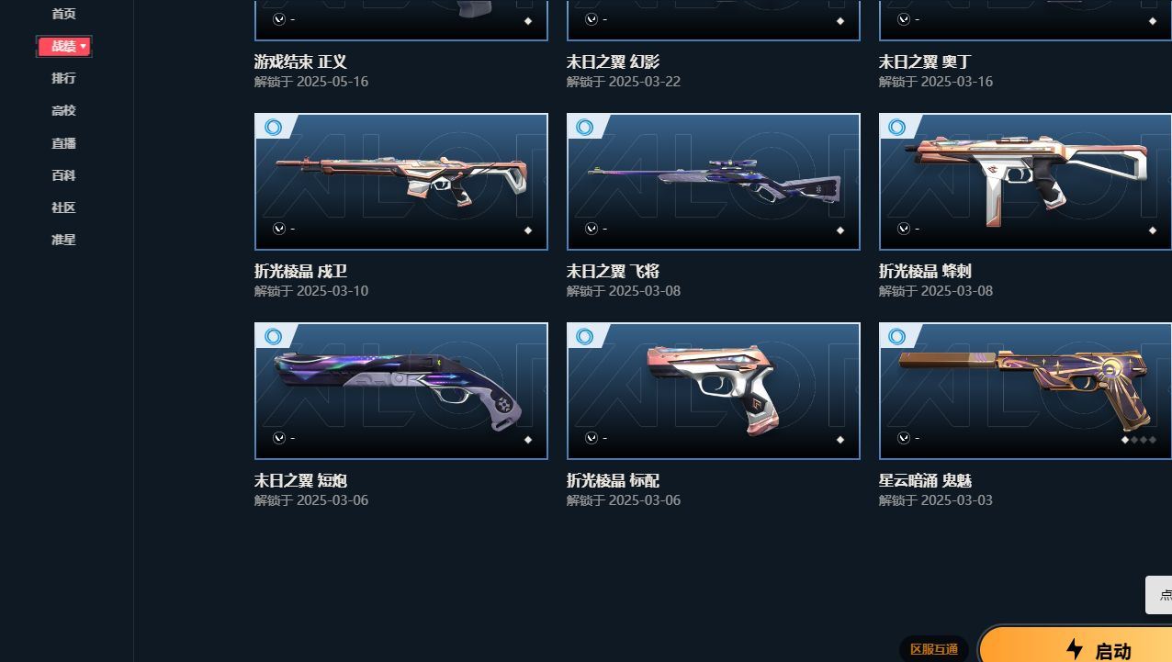Click the VP currency icon on 折光棱晶 蜂刺
This screenshot has width=1172, height=662.
pos(904,229)
